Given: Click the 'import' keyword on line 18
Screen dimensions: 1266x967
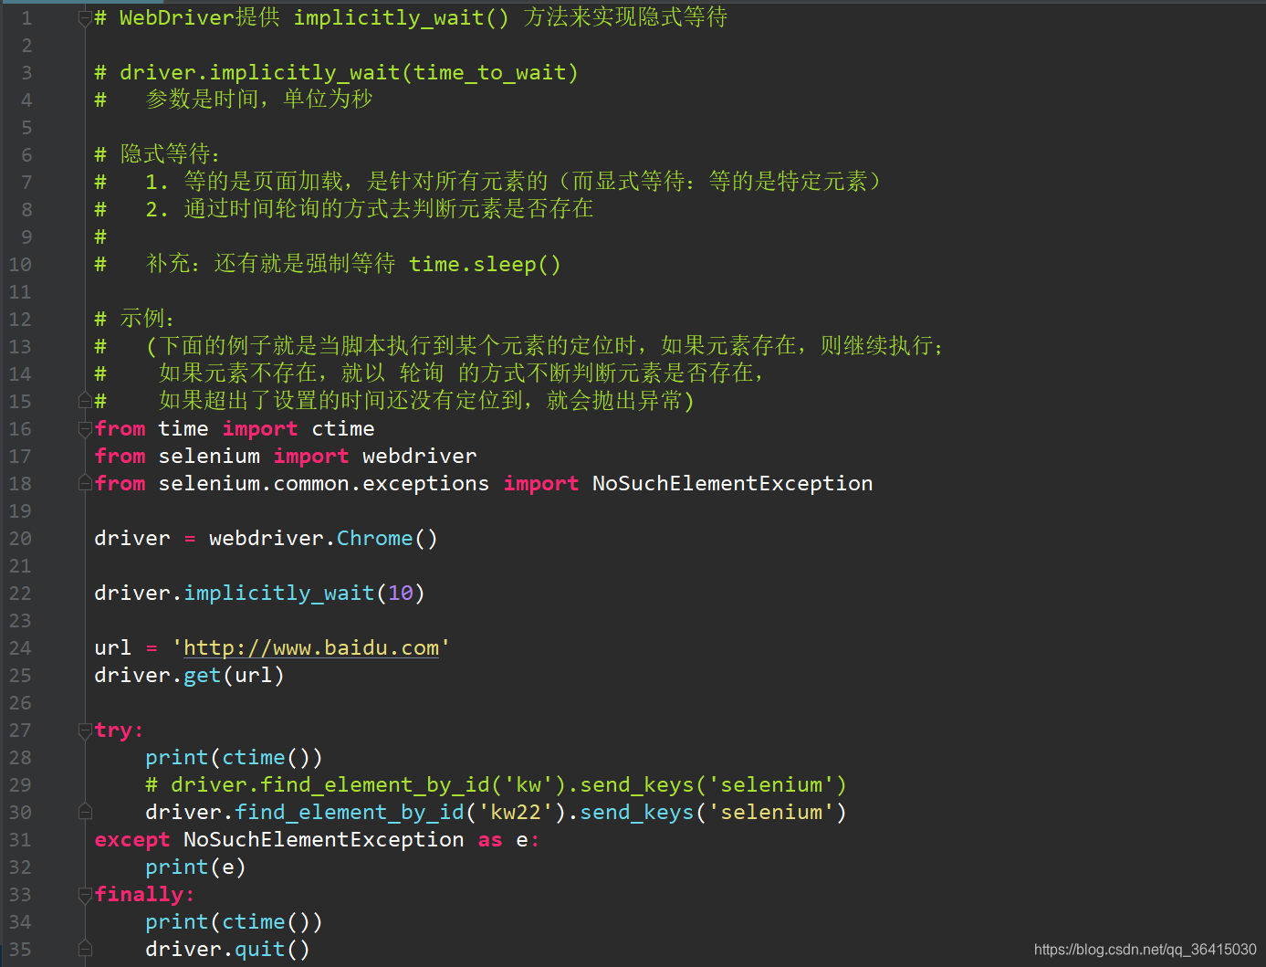Looking at the screenshot, I should 541,484.
